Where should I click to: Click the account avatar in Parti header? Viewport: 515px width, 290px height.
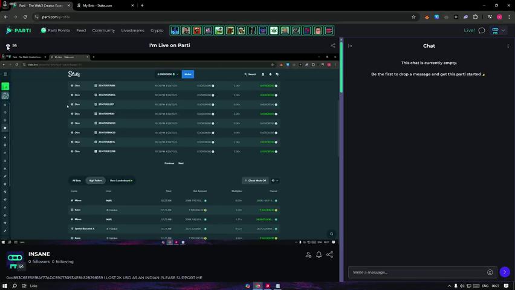[x=495, y=30]
